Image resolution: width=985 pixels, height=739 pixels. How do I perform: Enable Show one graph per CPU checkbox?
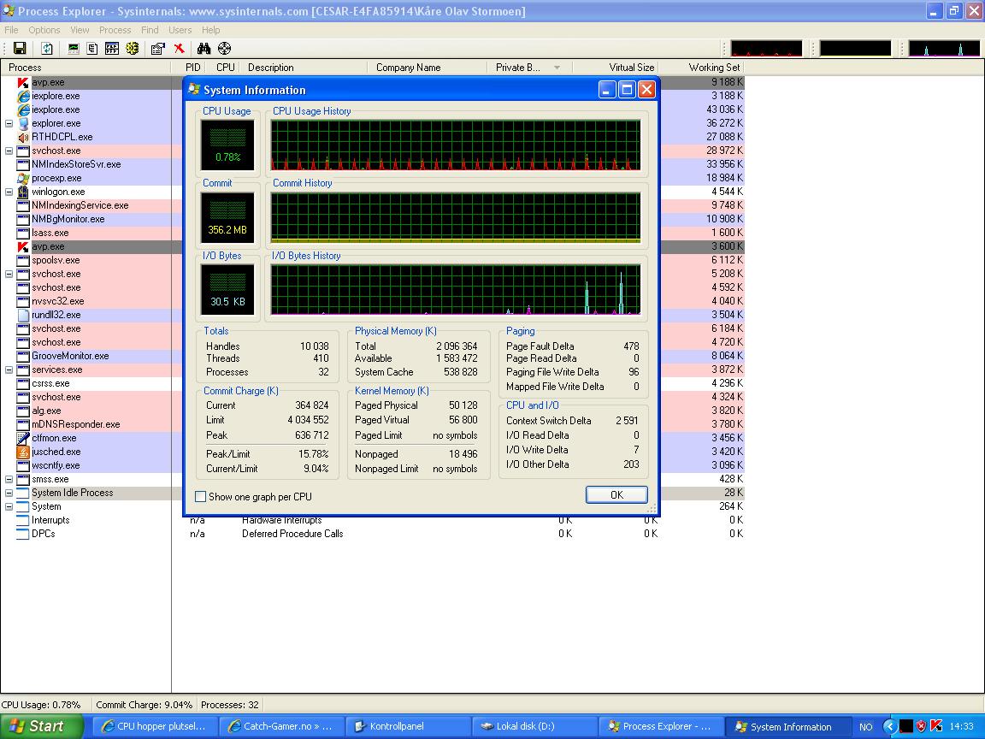[x=201, y=497]
